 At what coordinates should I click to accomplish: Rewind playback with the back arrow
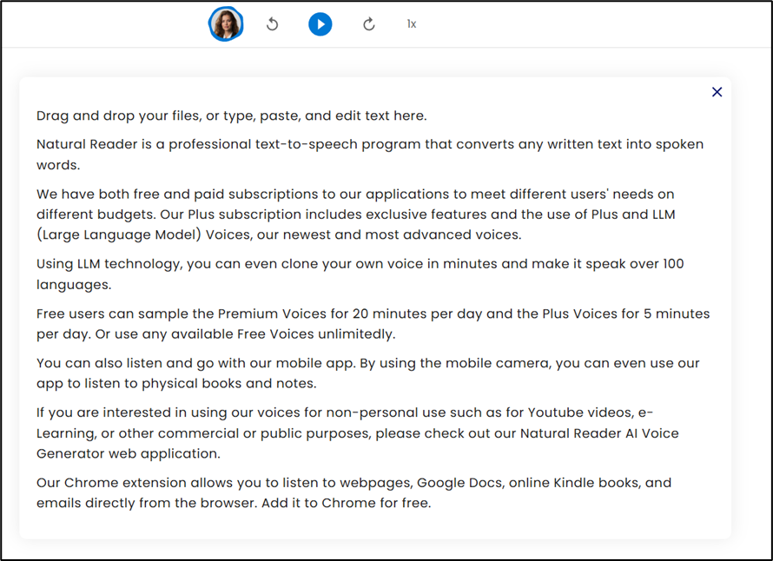point(272,23)
